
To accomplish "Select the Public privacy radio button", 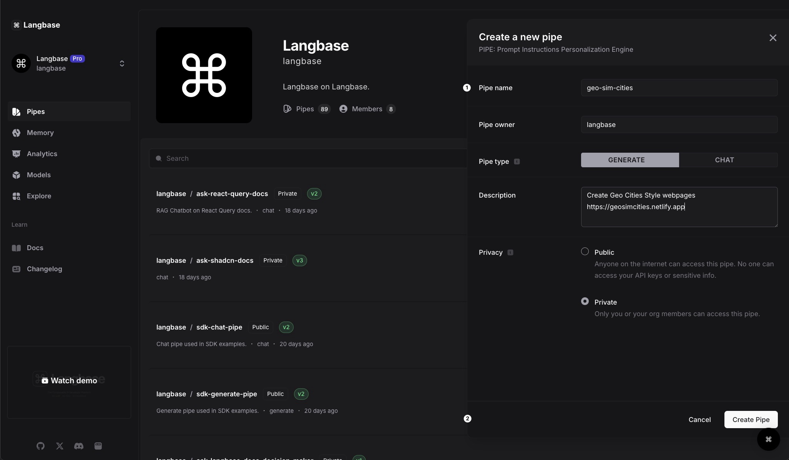I will (x=585, y=252).
